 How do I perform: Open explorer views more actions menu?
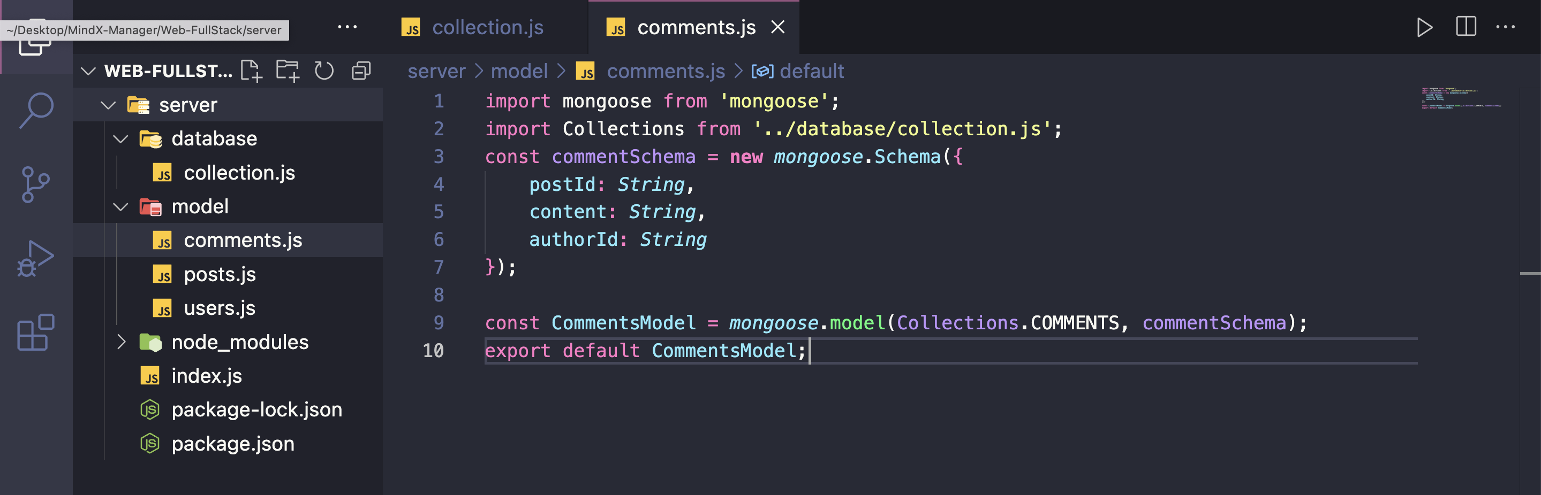coord(347,27)
